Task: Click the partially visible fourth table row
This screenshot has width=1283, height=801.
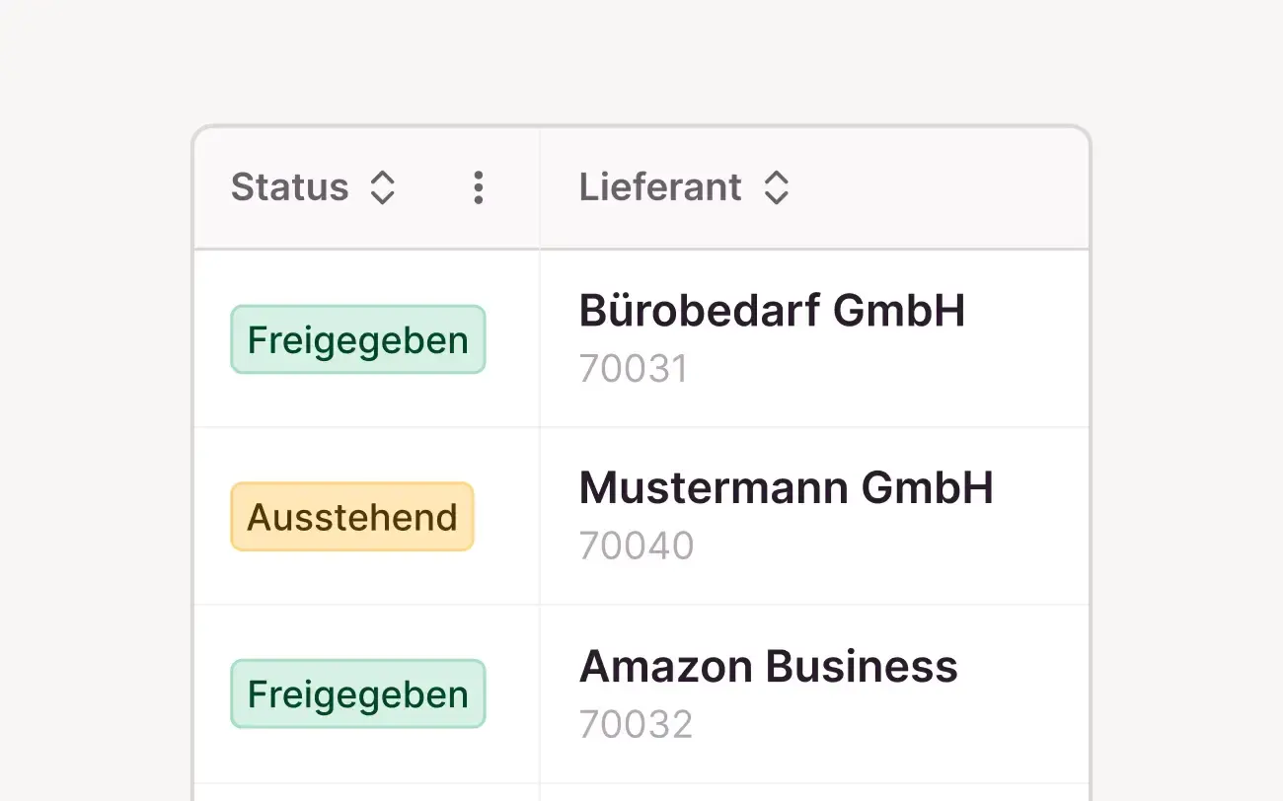Action: point(641,792)
